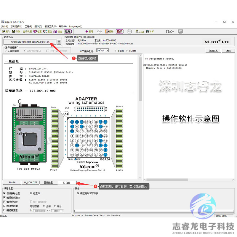The width and height of the screenshot is (237, 237).
Task: Select the 16 Bits radio option
Action: click(127, 51)
